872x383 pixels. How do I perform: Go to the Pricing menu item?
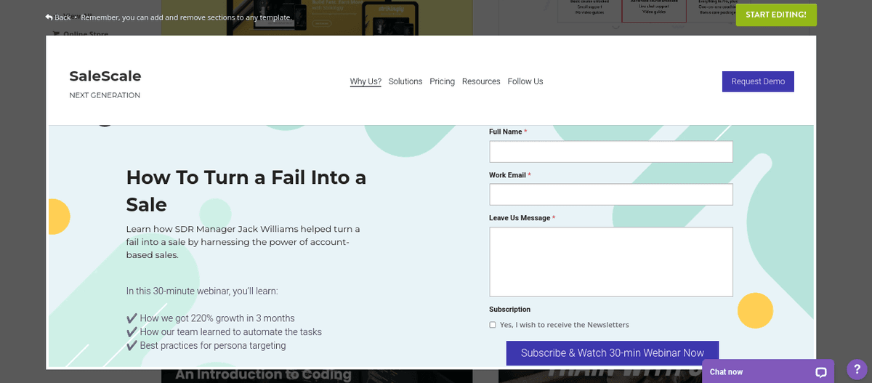[442, 81]
